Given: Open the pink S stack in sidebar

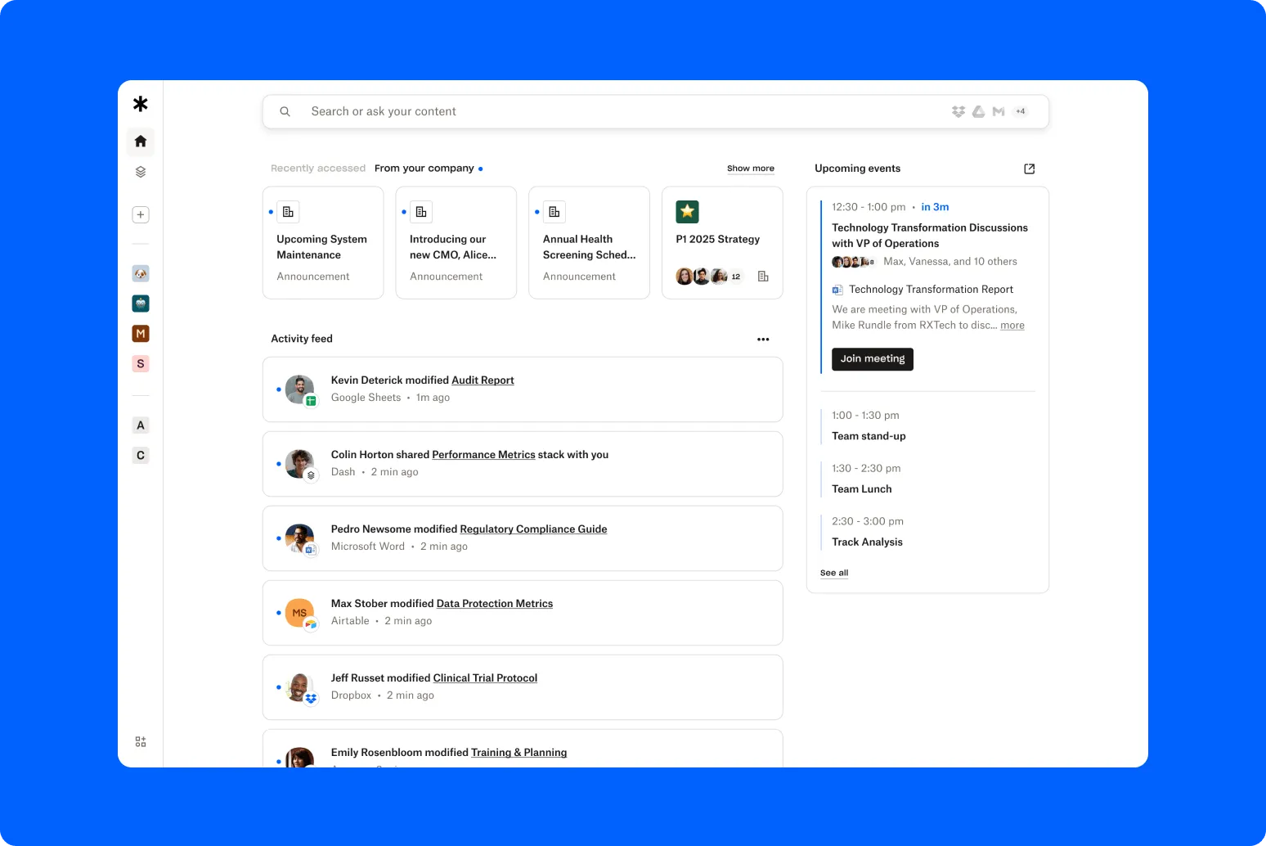Looking at the screenshot, I should pos(141,364).
